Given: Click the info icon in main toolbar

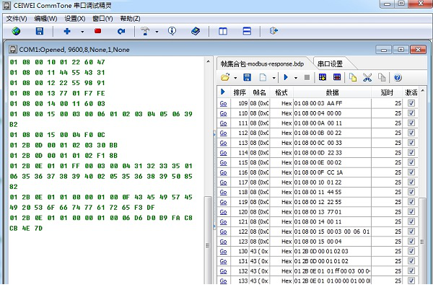Looking at the screenshot, I should point(172,32).
